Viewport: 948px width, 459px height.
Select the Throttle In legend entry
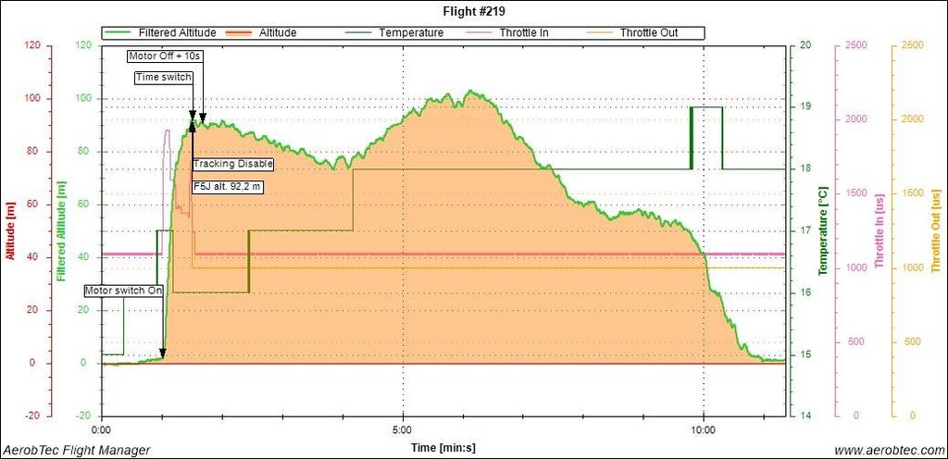(x=523, y=32)
